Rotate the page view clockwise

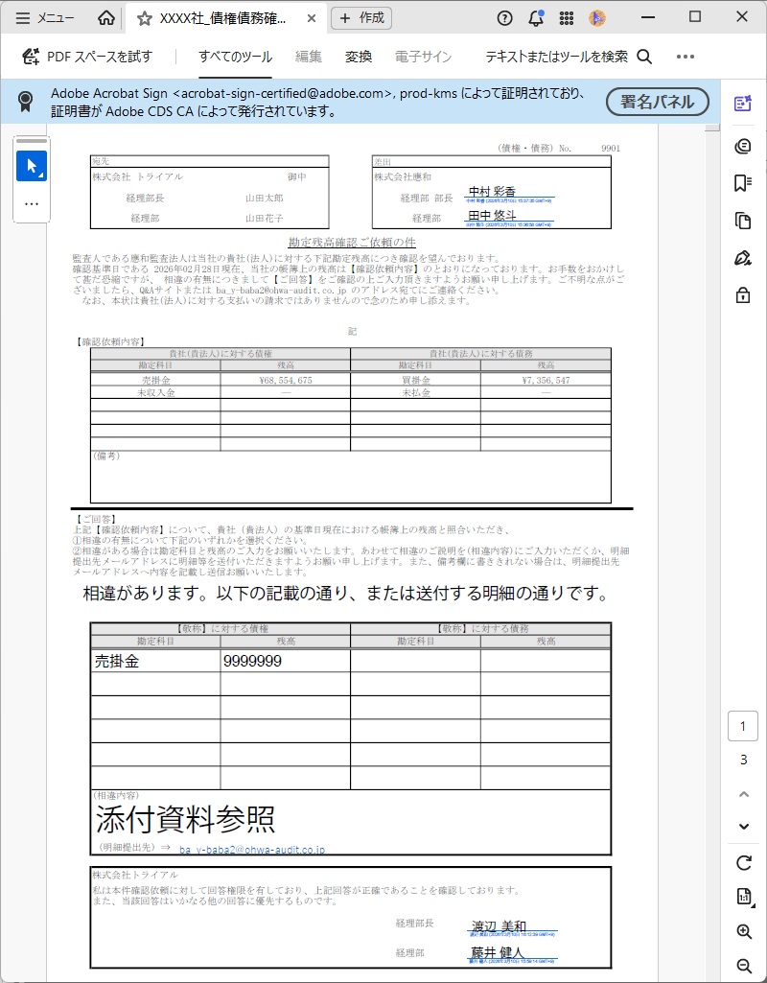click(743, 862)
